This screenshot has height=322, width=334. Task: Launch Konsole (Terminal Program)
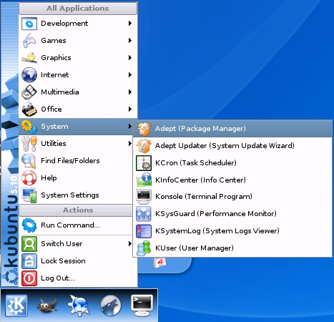(232, 197)
